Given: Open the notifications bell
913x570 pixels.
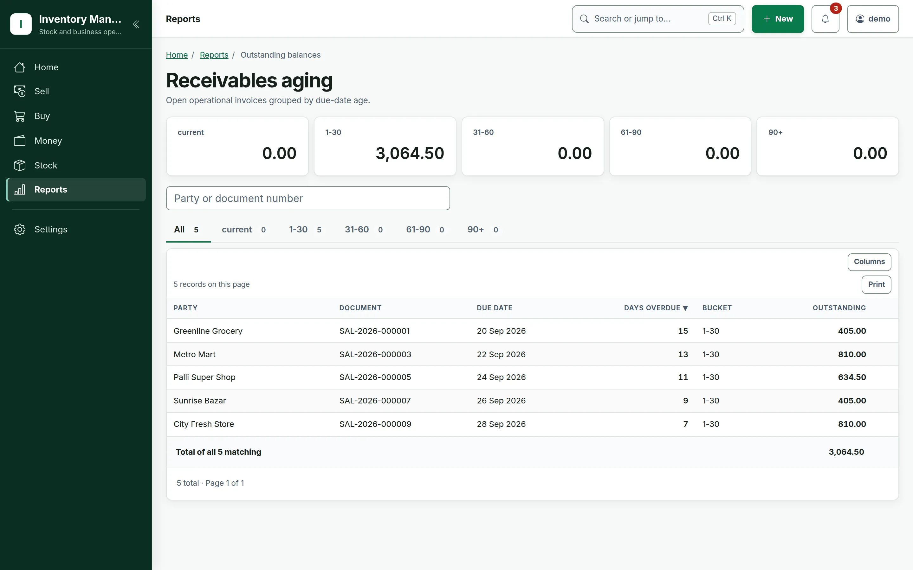Looking at the screenshot, I should pos(825,19).
